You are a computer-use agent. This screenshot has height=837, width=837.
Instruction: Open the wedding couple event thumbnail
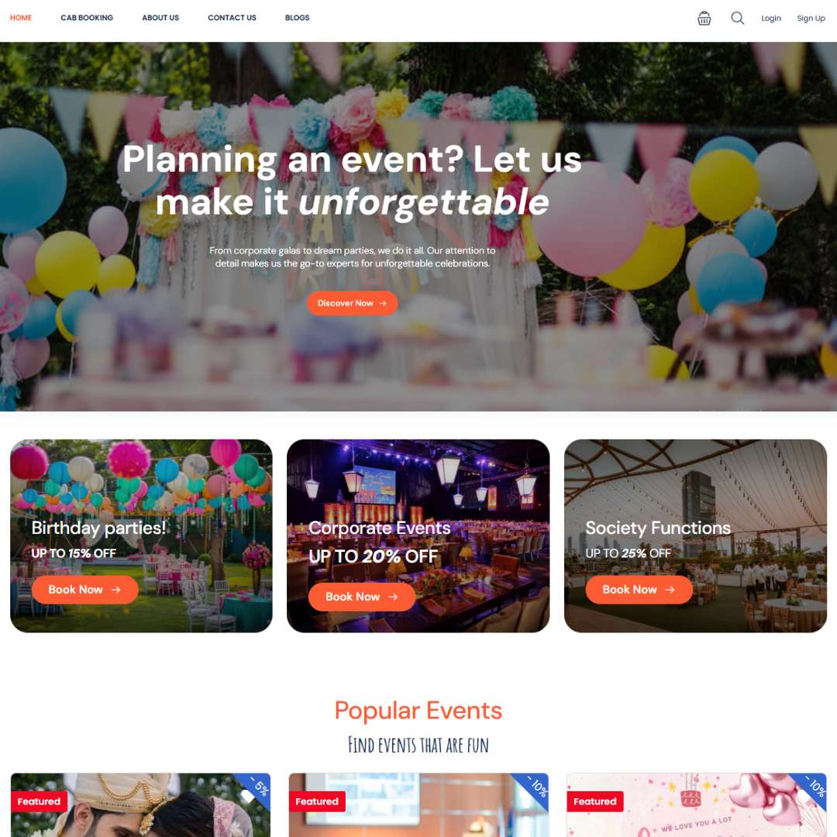tap(140, 805)
